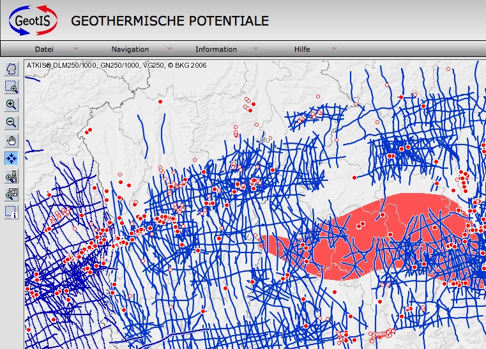Click the Germany full-extent map icon
486x349 pixels.
pyautogui.click(x=11, y=69)
